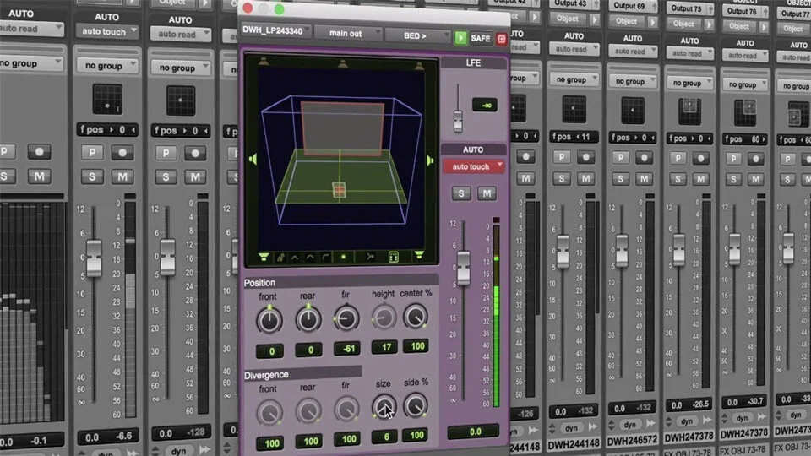Viewport: 811px width, 456px height.
Task: Click the Position rear knob
Action: [308, 319]
